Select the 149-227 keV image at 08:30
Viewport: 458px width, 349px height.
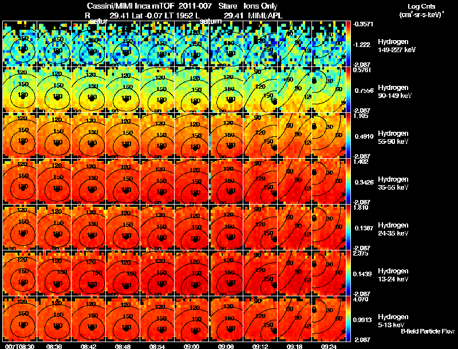(20, 44)
